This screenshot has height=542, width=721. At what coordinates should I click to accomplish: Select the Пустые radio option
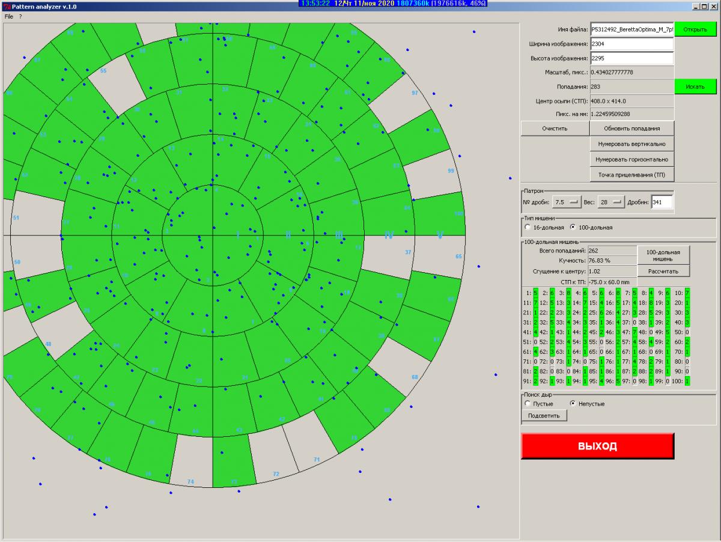(528, 404)
